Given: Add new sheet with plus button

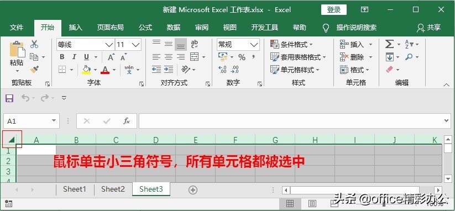Looking at the screenshot, I should tap(193, 190).
